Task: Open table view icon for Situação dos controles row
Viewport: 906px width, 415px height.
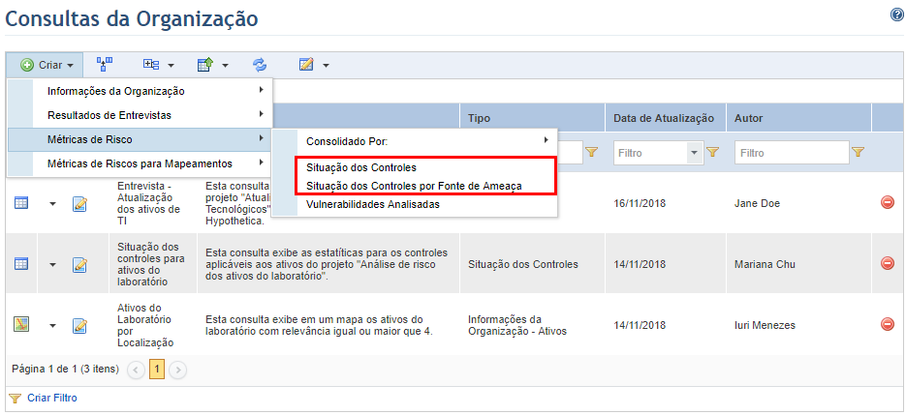Action: (20, 264)
